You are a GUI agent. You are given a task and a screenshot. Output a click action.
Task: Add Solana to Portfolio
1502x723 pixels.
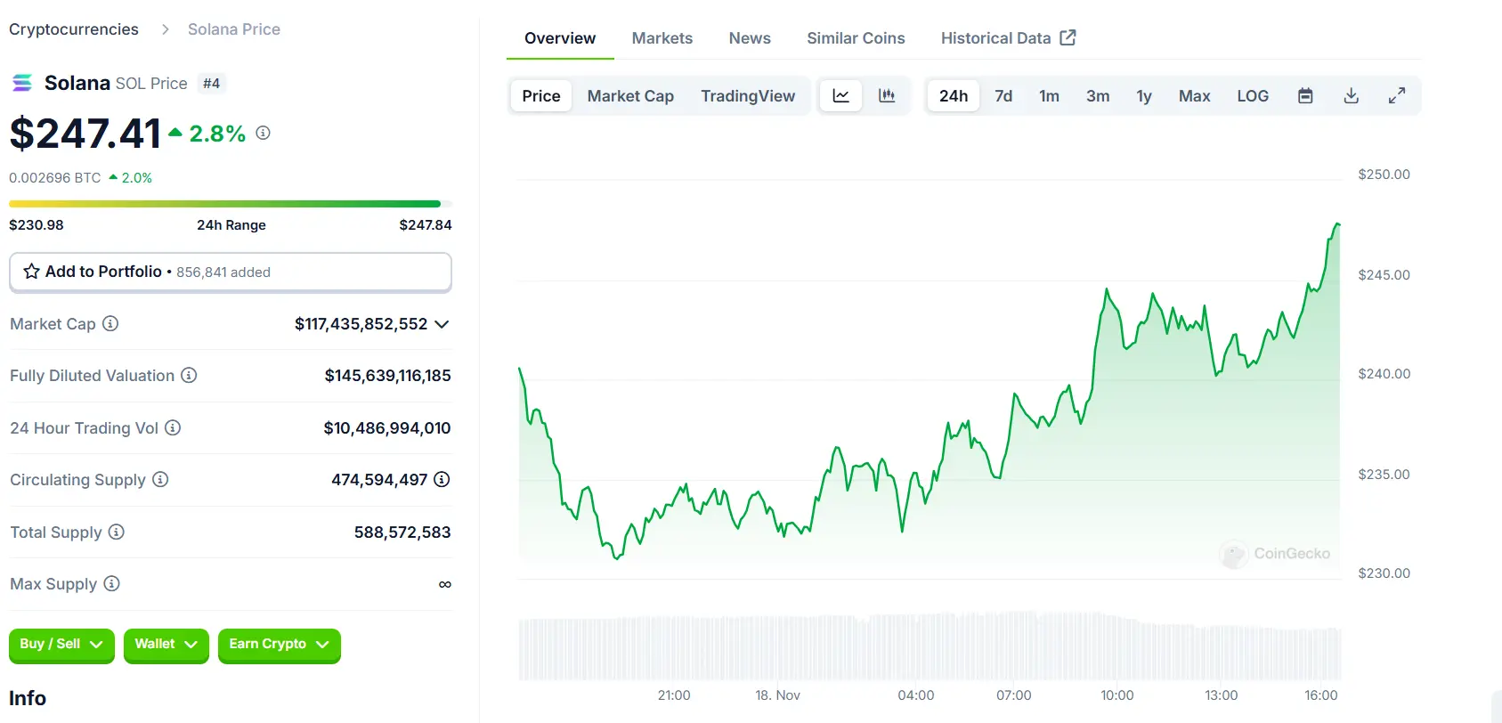231,272
